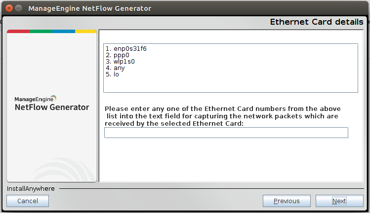Cancel the NetFlow Generator installation
370x213 pixels.
coord(28,201)
